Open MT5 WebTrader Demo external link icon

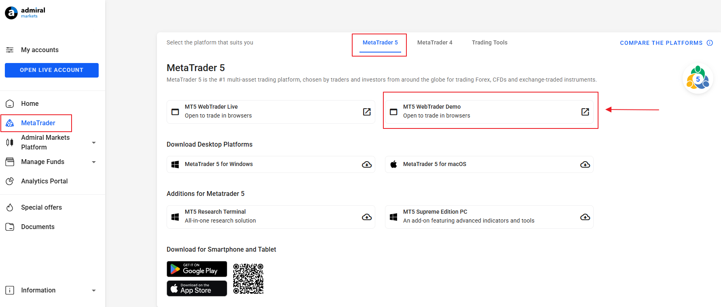(x=585, y=112)
